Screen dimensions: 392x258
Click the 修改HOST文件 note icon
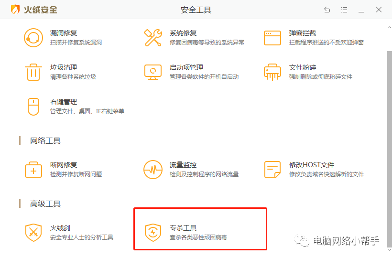[x=272, y=170]
